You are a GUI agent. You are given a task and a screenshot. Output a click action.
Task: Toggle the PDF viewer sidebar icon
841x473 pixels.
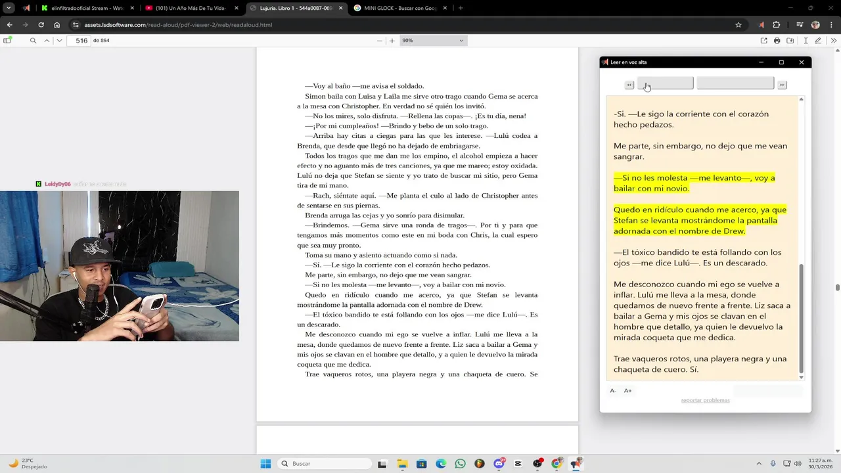(x=7, y=41)
